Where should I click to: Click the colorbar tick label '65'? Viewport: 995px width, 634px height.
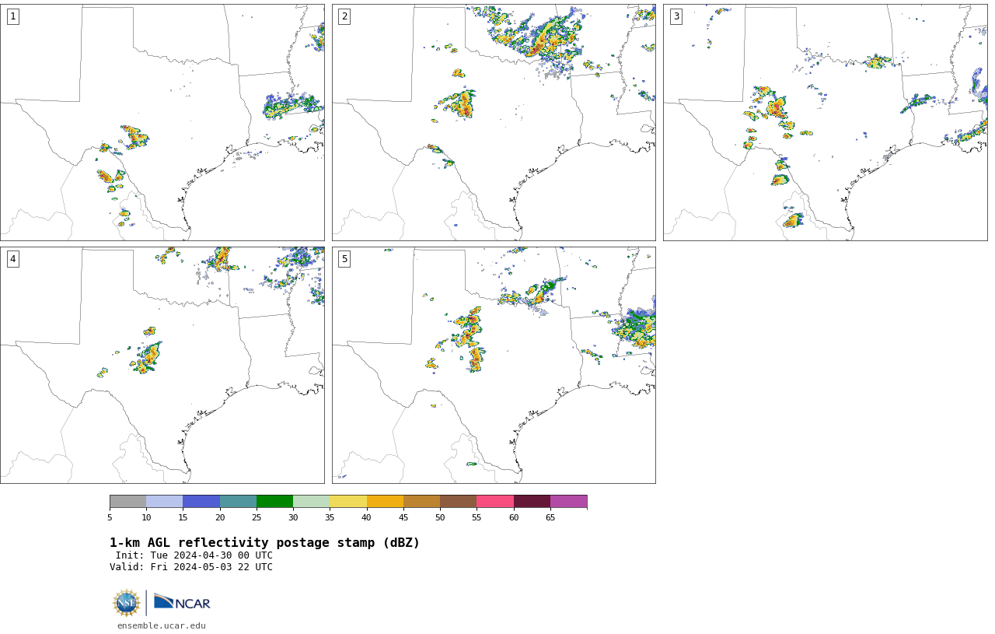pos(550,517)
